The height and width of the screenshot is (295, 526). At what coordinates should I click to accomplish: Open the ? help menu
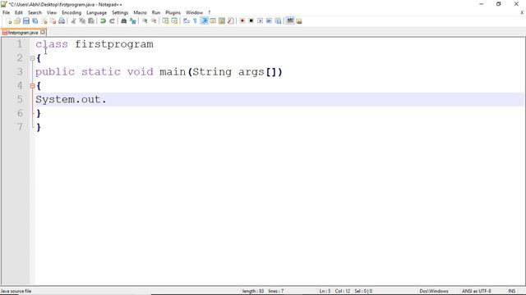click(x=210, y=13)
